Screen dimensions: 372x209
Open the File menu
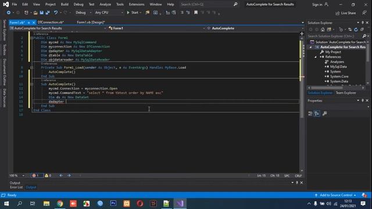pyautogui.click(x=14, y=4)
